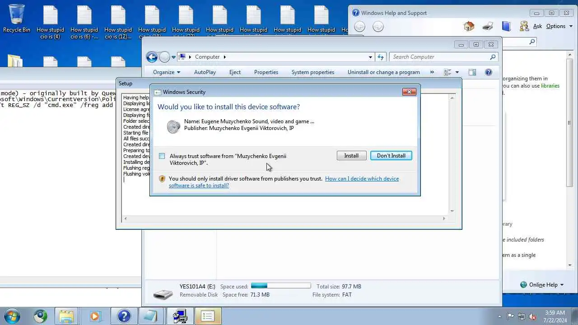
Task: Open Windows Media Player from taskbar
Action: [95, 316]
